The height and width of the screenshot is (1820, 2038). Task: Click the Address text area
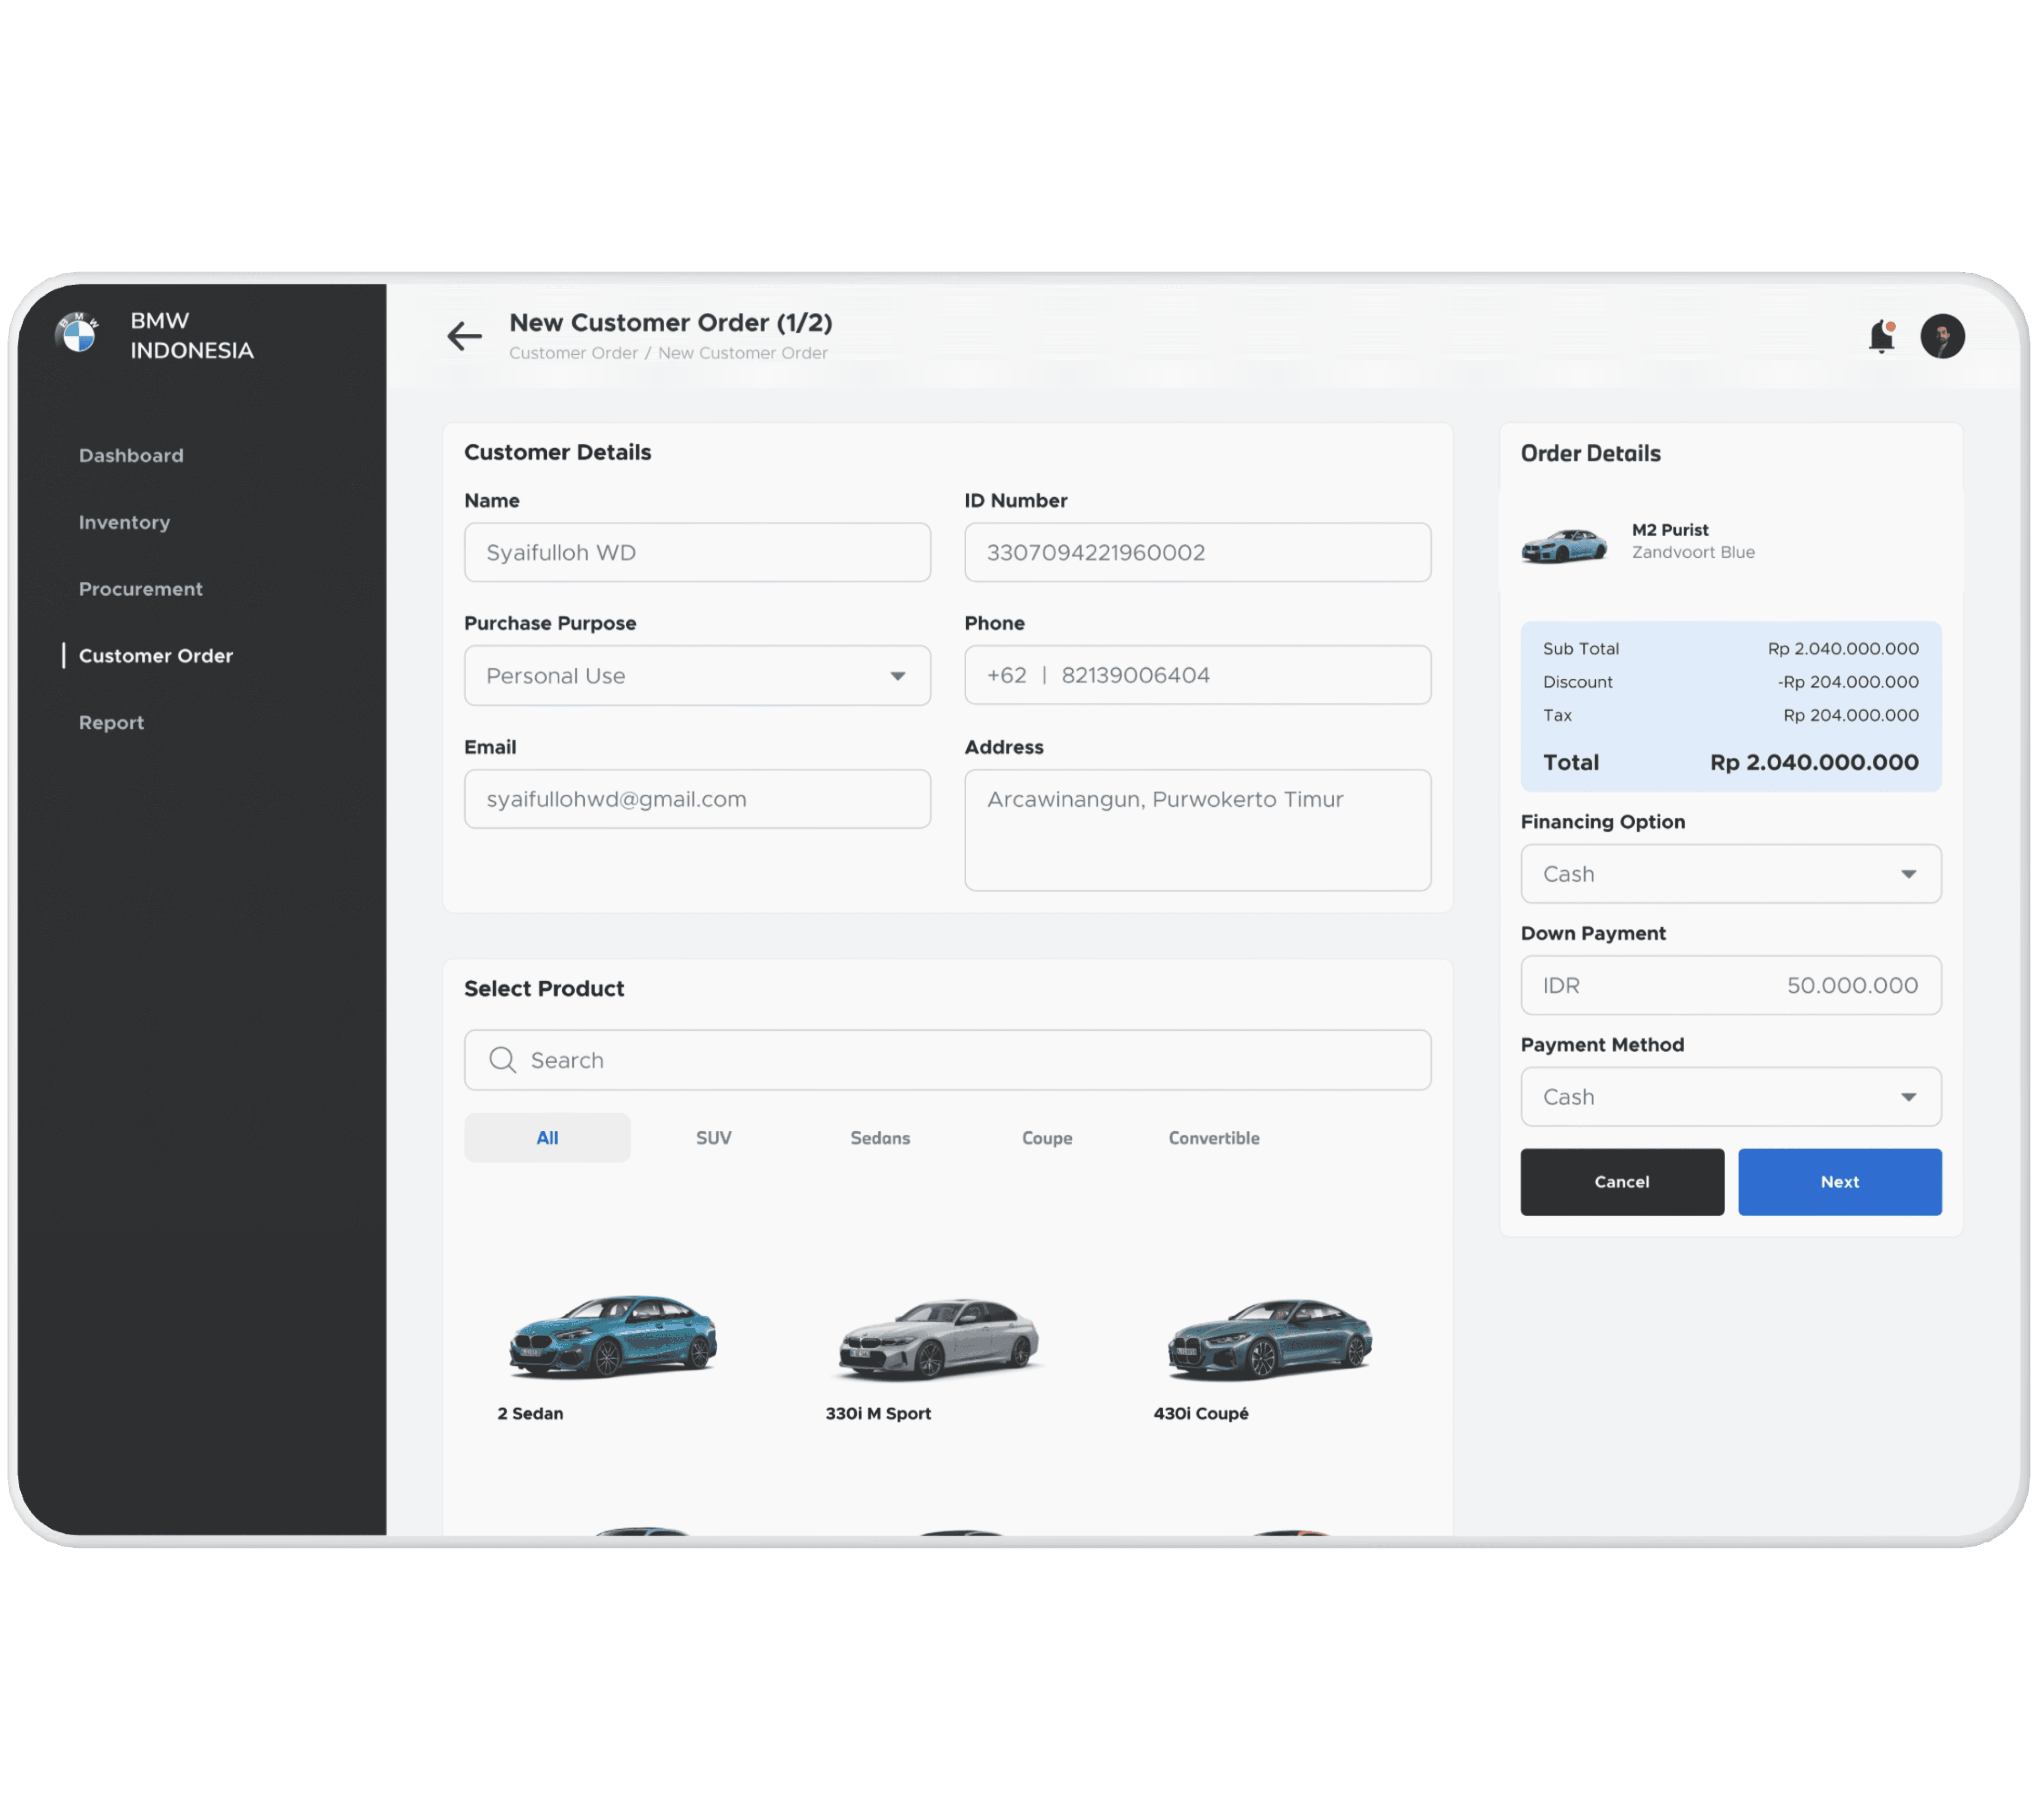tap(1198, 830)
